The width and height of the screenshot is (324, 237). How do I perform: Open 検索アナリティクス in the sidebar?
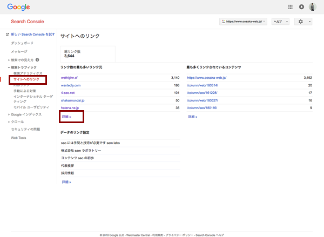[28, 73]
